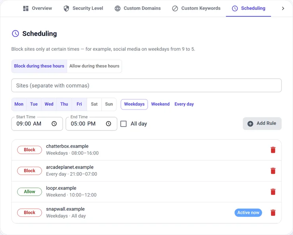Click the Weekend · 10:00–12:00 schedule text
The height and width of the screenshot is (235, 293).
tap(71, 195)
